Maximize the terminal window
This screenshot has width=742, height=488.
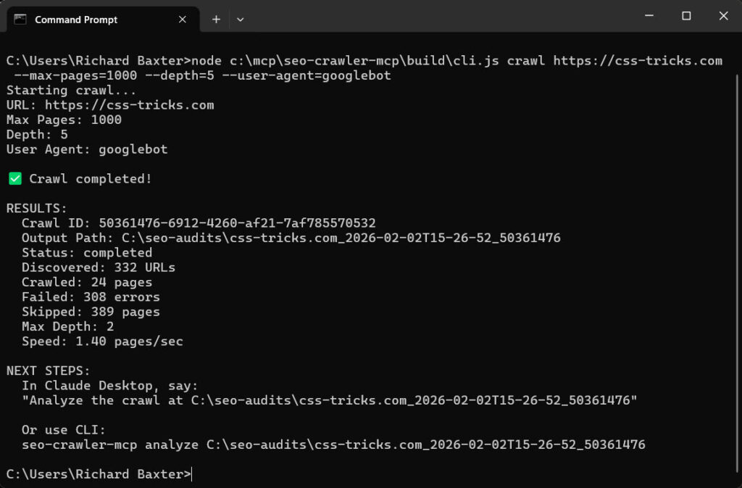(686, 16)
